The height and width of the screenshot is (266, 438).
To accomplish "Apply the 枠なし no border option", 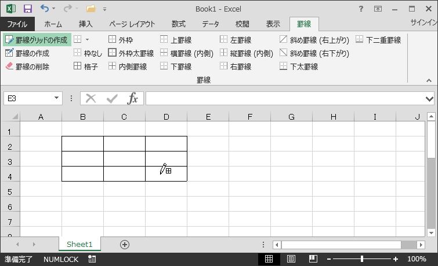I will coord(88,53).
